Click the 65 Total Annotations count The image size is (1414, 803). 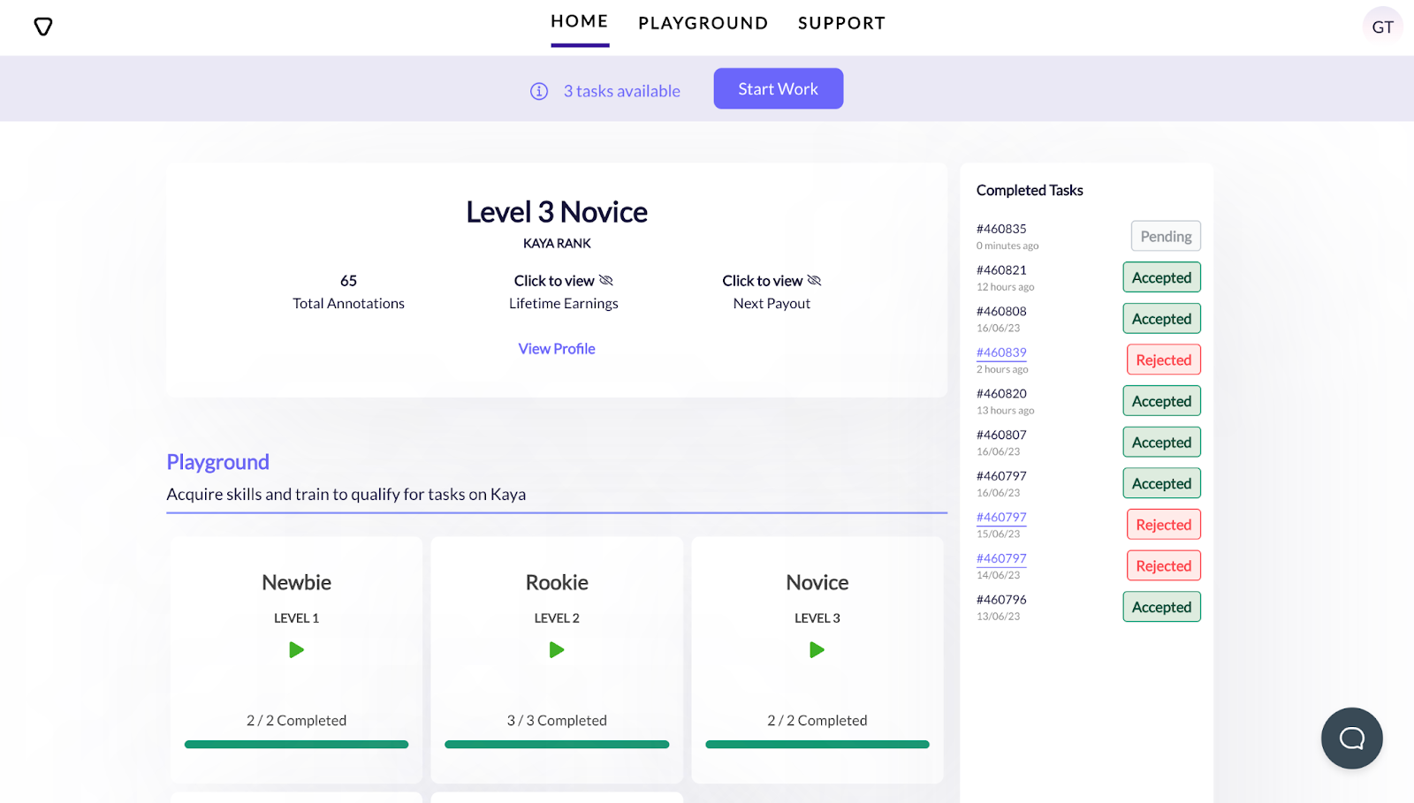coord(349,281)
